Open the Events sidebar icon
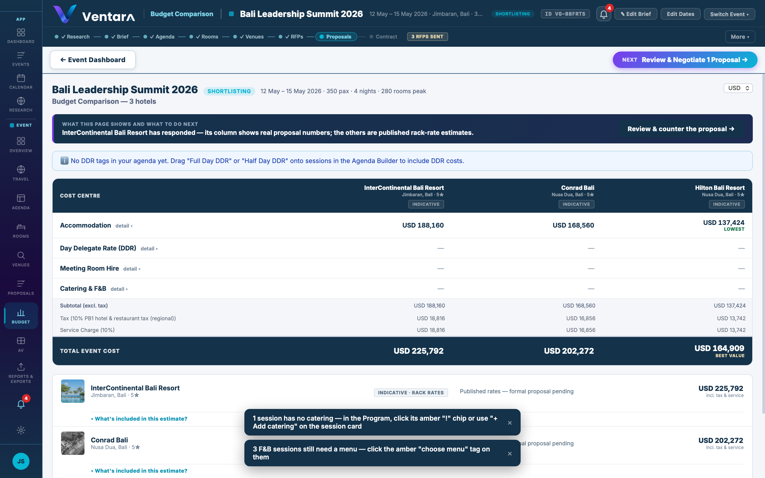 21,59
